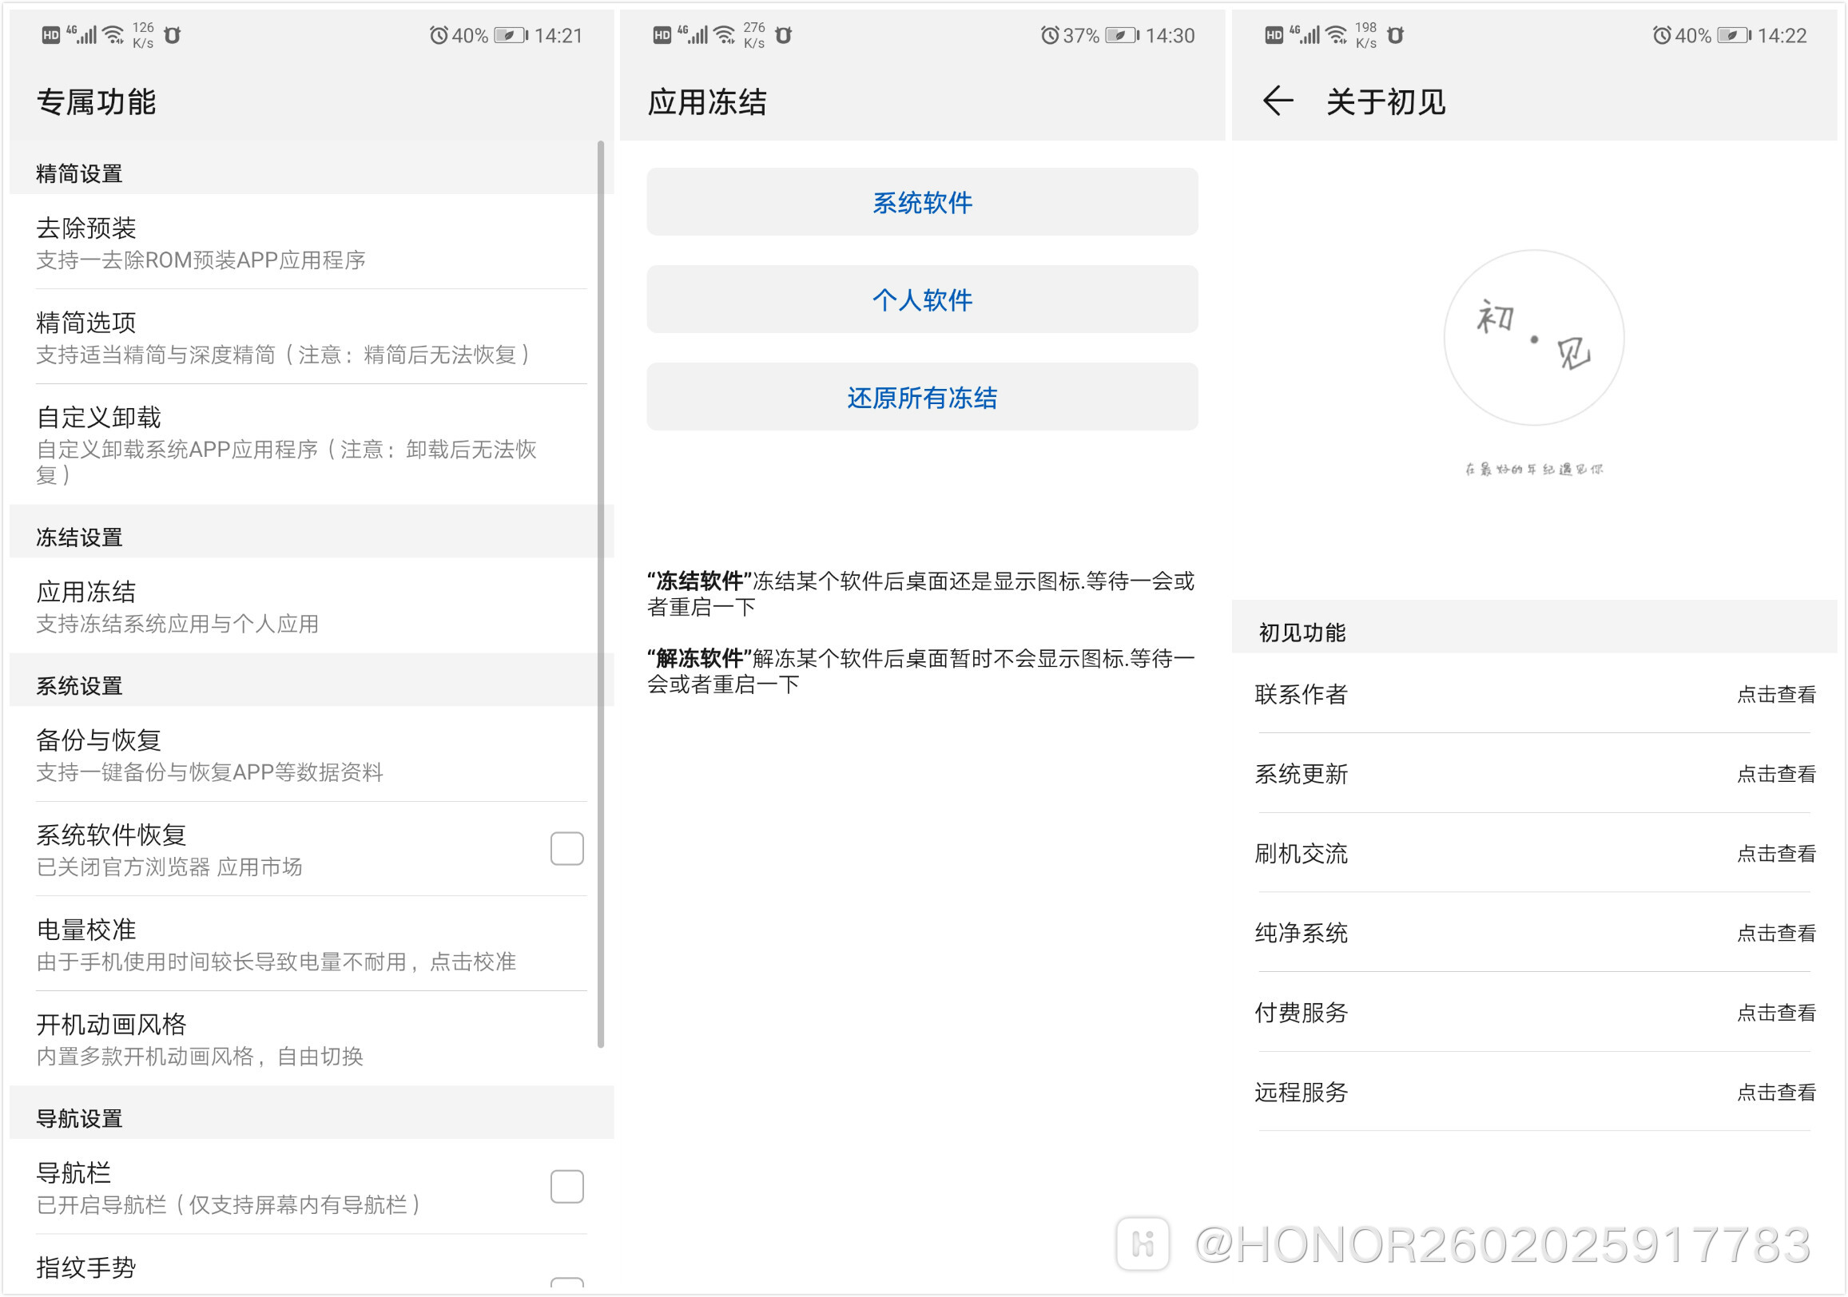Tap 还原所有冻结 button
Viewport: 1848px width, 1297px height.
tap(922, 397)
